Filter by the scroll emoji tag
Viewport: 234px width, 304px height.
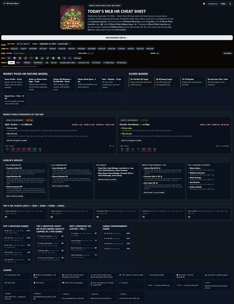pyautogui.click(x=53, y=58)
